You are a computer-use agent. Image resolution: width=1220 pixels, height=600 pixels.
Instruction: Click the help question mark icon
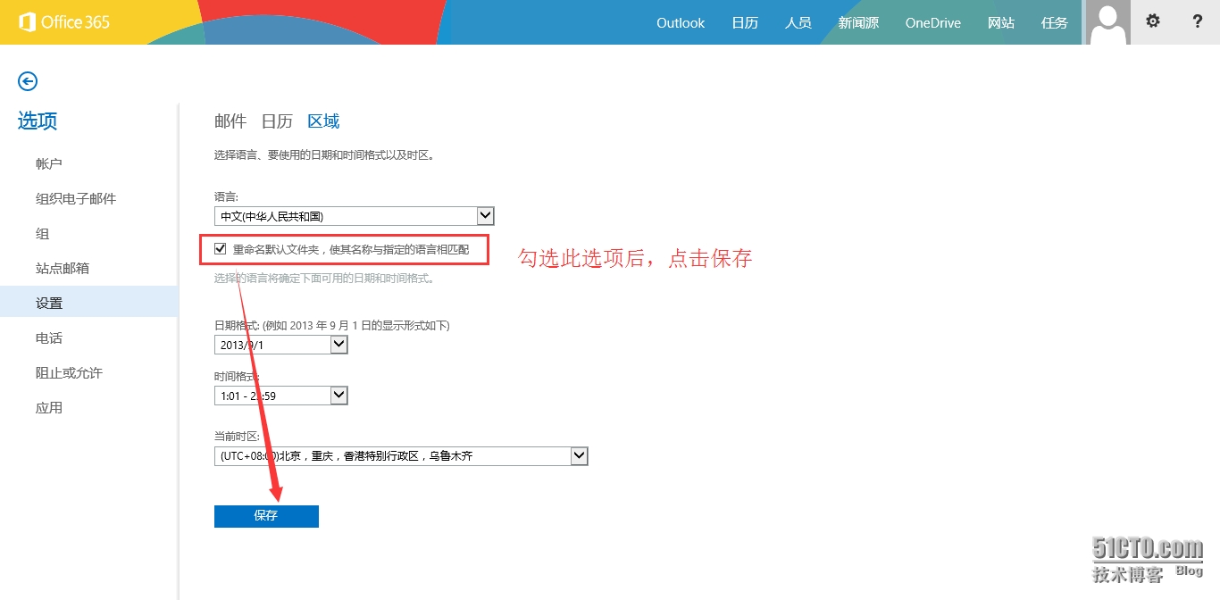1198,21
